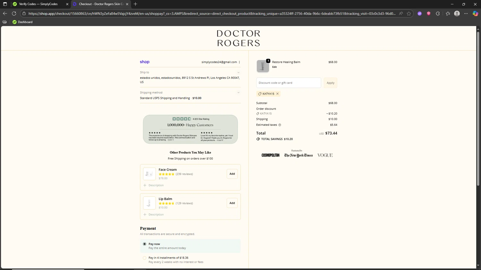Switch to Checkout Doctor Rogers tab

pos(101,4)
